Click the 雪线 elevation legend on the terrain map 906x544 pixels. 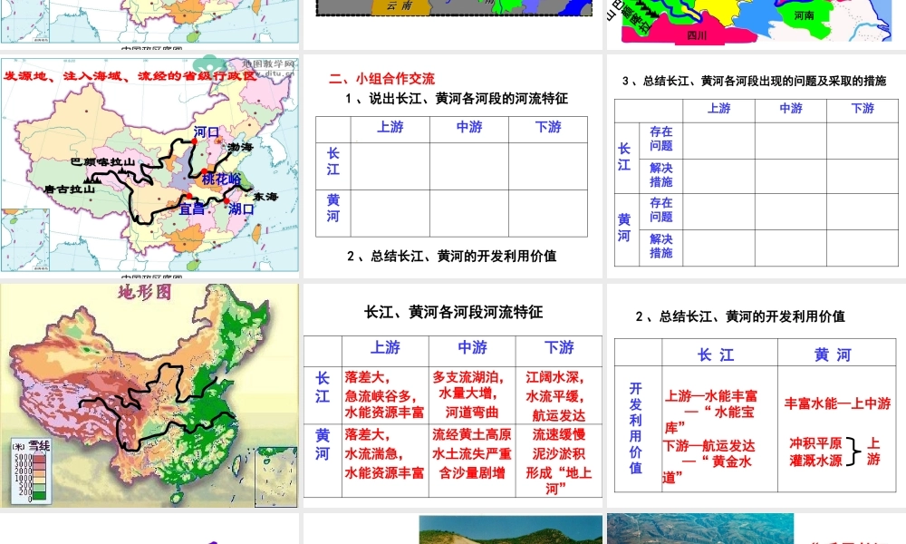[x=30, y=470]
